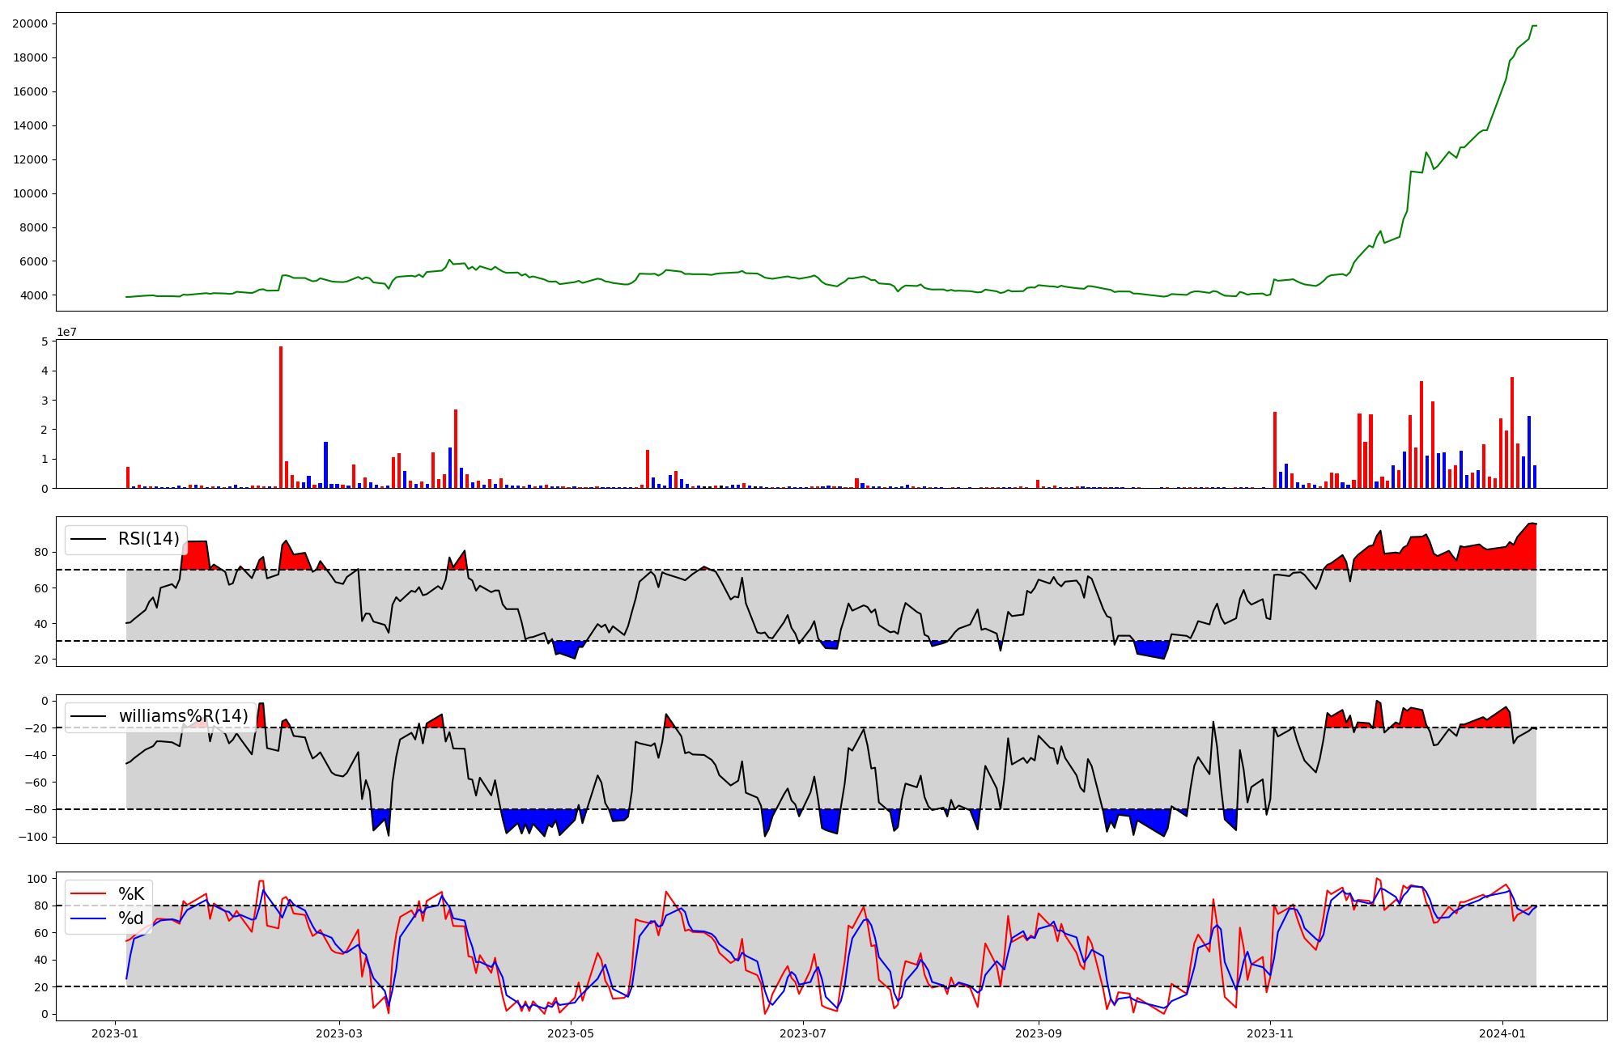Click the red %K legend line swatch

click(x=89, y=894)
